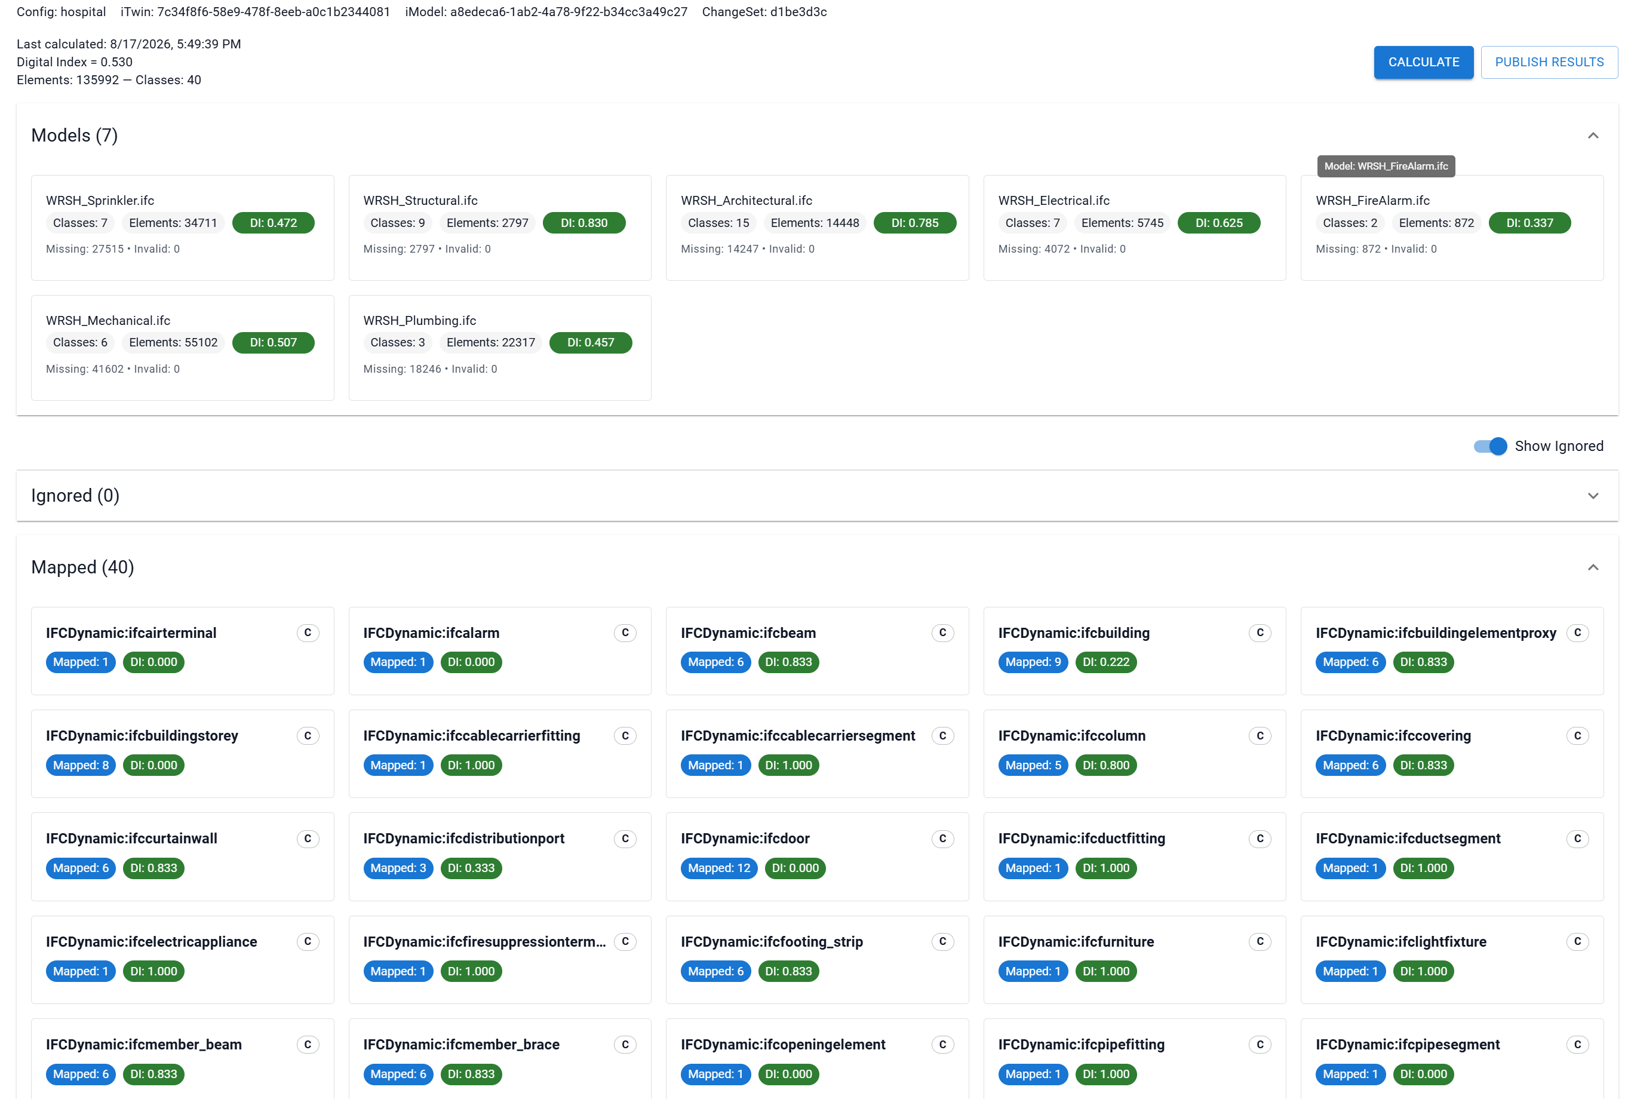Collapse the Mapped (40) section
Viewport: 1631px width, 1099px height.
pos(1592,567)
